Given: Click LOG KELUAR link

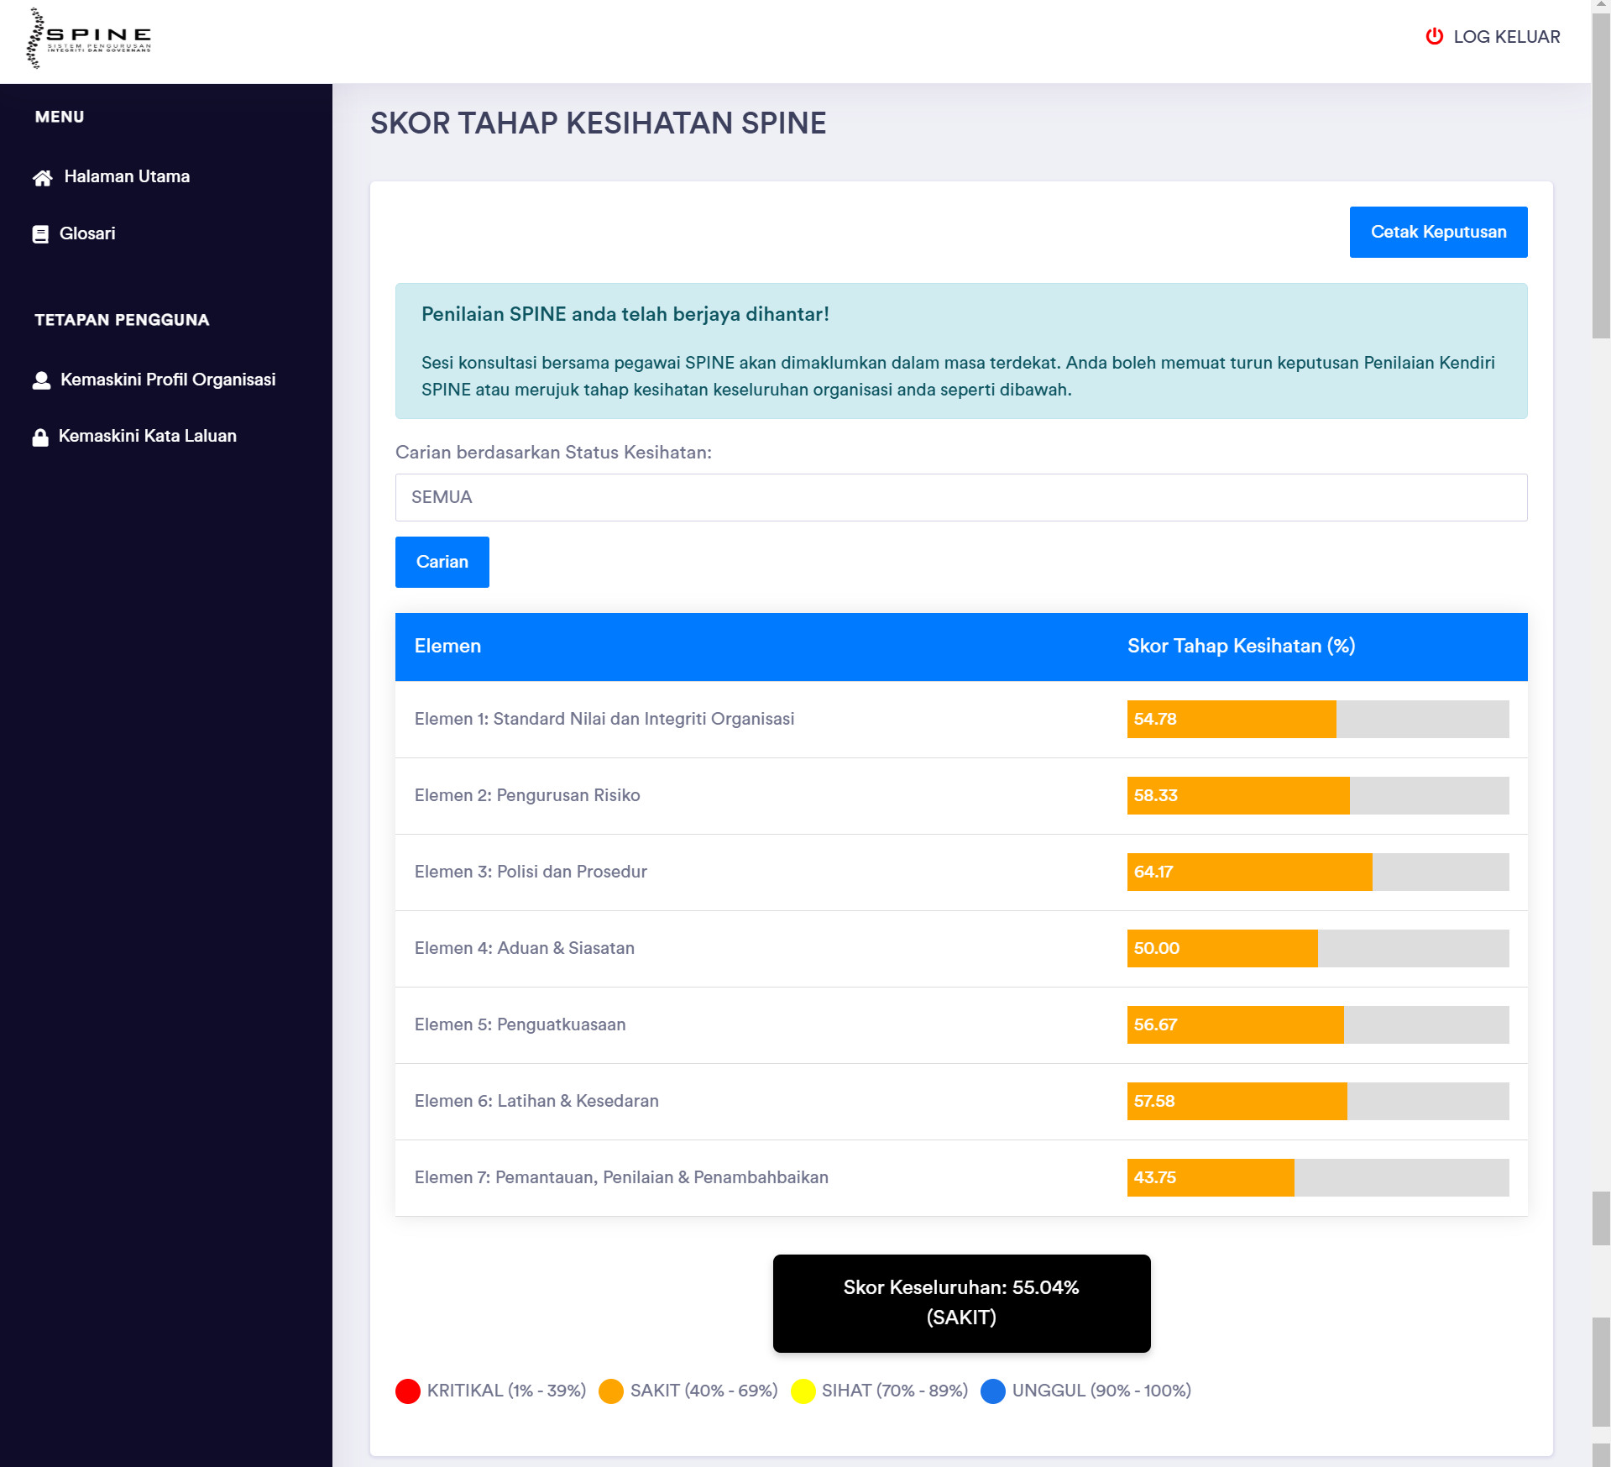Looking at the screenshot, I should [x=1506, y=37].
